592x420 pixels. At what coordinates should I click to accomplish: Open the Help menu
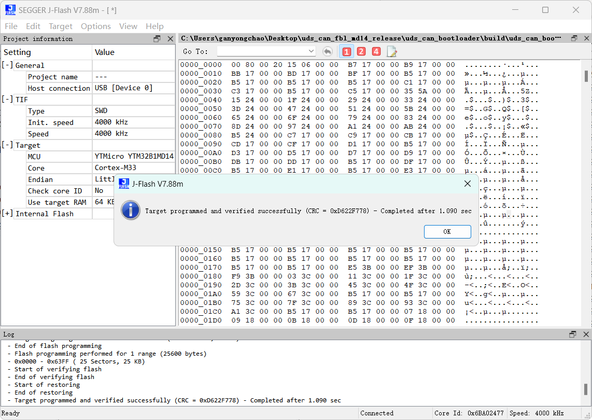click(x=154, y=26)
